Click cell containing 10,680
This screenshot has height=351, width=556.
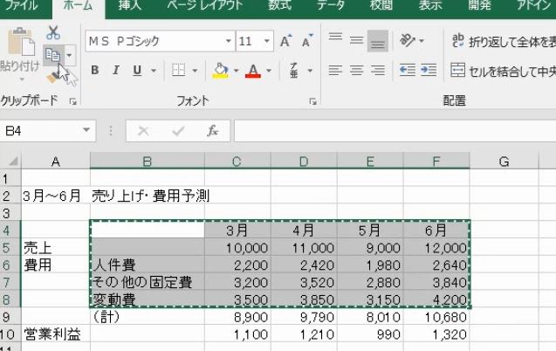436,317
